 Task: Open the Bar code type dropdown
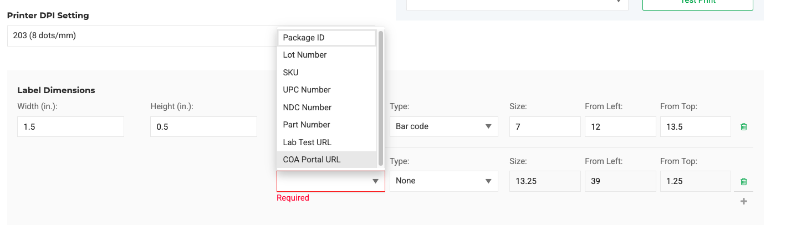pyautogui.click(x=443, y=126)
